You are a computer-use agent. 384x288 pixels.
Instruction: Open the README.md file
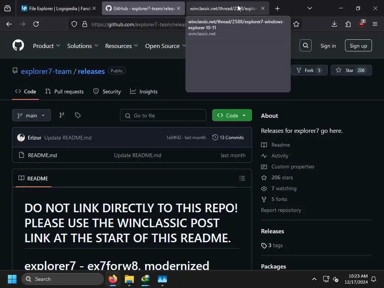click(x=42, y=155)
